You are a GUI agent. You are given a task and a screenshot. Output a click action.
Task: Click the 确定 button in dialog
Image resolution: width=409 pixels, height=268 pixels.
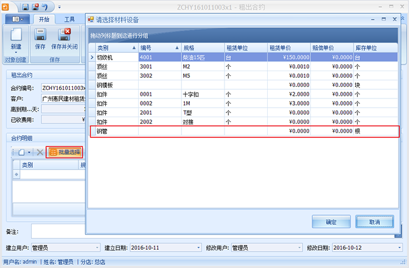click(x=331, y=222)
